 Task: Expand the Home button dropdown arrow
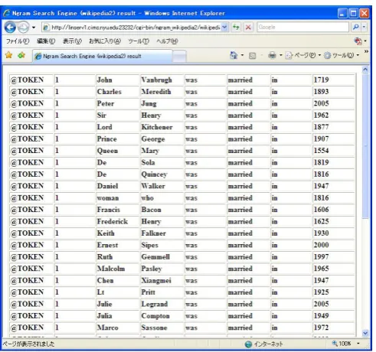click(x=242, y=55)
